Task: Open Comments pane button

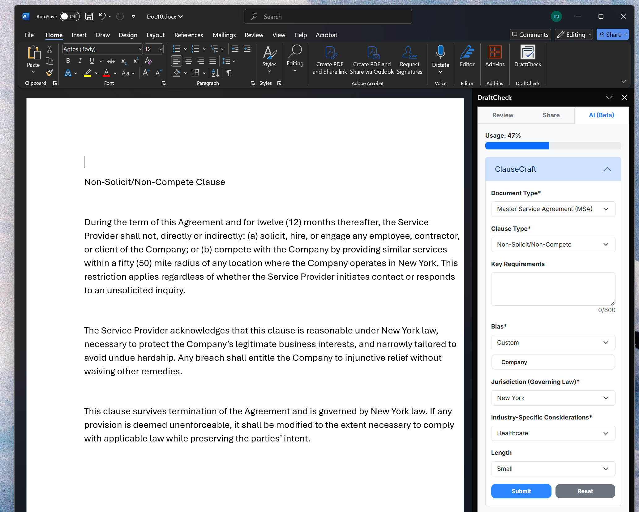Action: (530, 35)
